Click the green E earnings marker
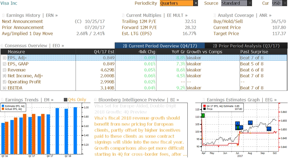 coord(203,116)
